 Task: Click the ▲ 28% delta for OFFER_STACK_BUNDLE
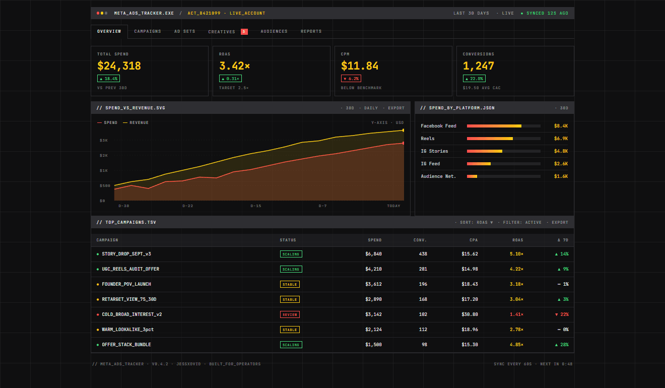562,345
